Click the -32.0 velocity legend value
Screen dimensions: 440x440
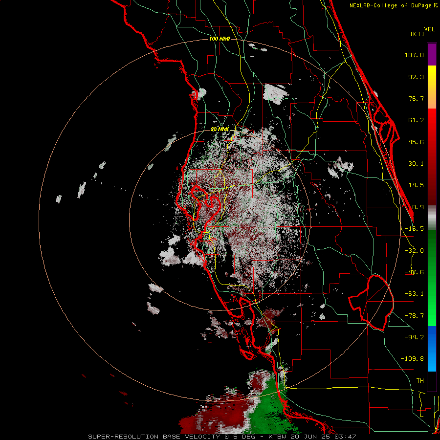[414, 251]
